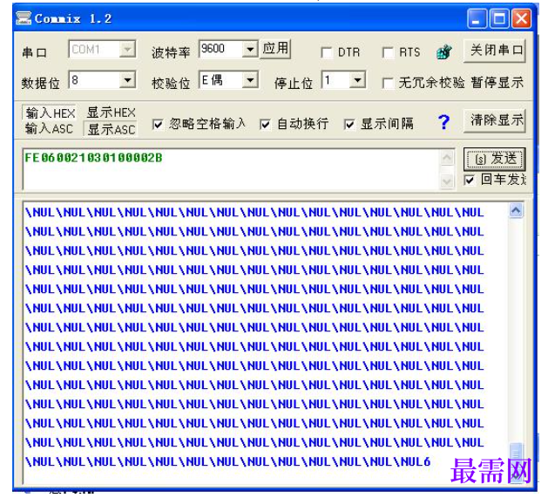Expand the 波特率 9600 dropdown
548x498 pixels.
pyautogui.click(x=250, y=49)
